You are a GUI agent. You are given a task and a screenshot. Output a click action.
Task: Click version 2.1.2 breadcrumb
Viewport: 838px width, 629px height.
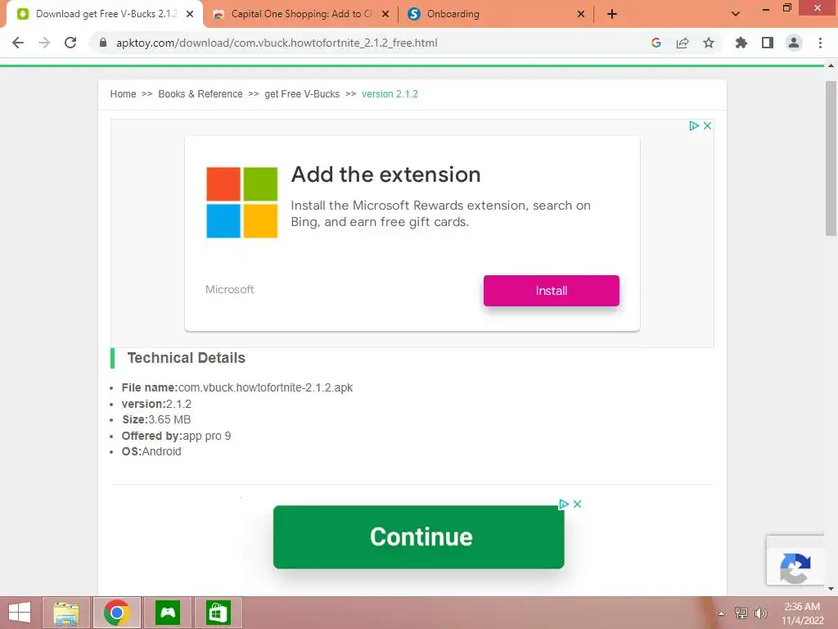click(390, 94)
